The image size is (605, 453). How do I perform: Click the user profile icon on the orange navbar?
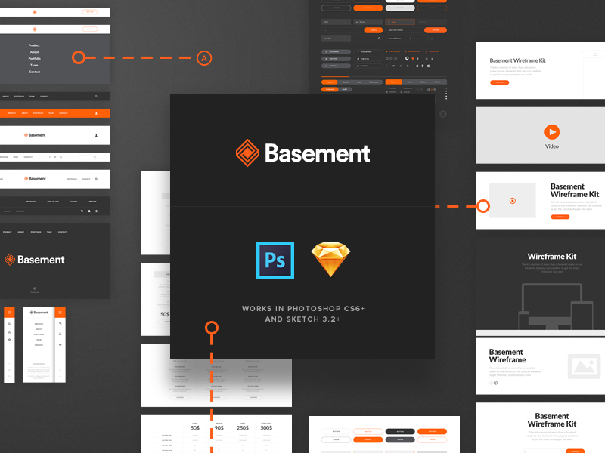[x=96, y=112]
